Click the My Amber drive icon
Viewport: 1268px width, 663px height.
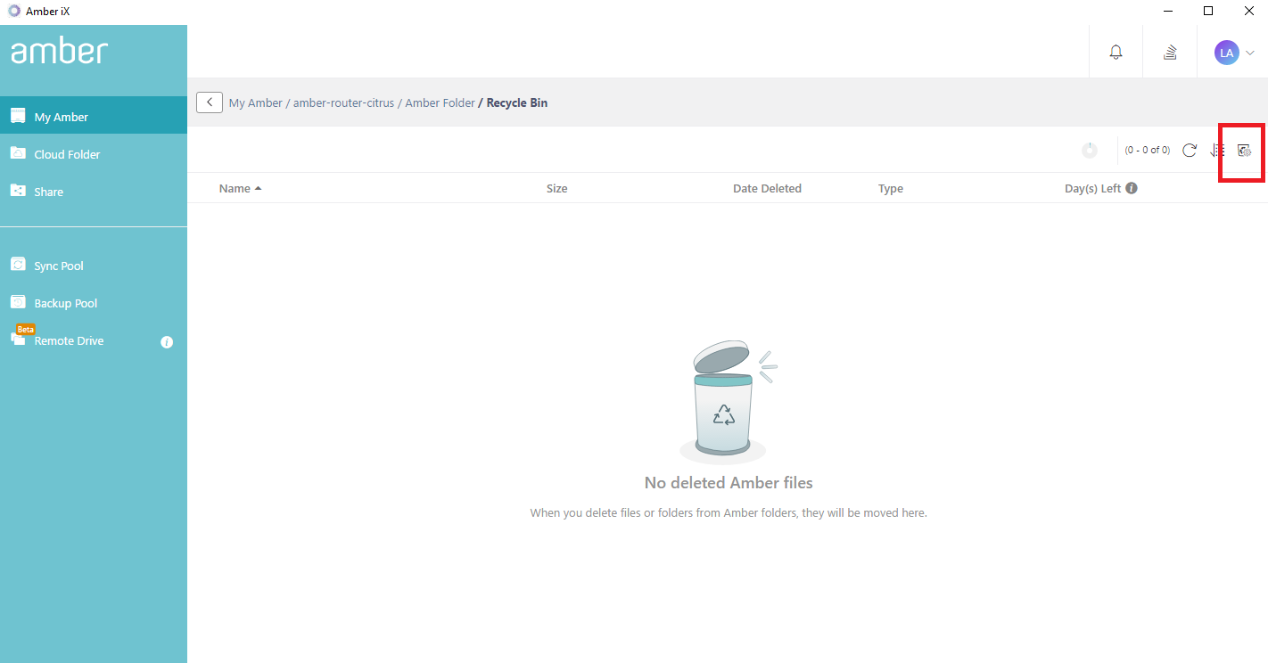pos(18,116)
